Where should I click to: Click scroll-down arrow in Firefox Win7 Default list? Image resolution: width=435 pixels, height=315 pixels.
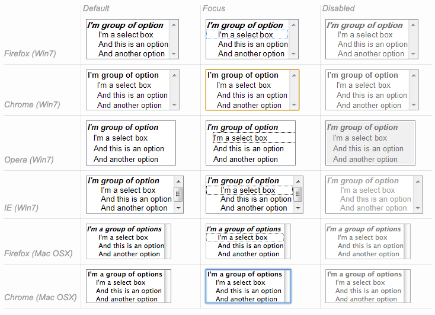[174, 54]
